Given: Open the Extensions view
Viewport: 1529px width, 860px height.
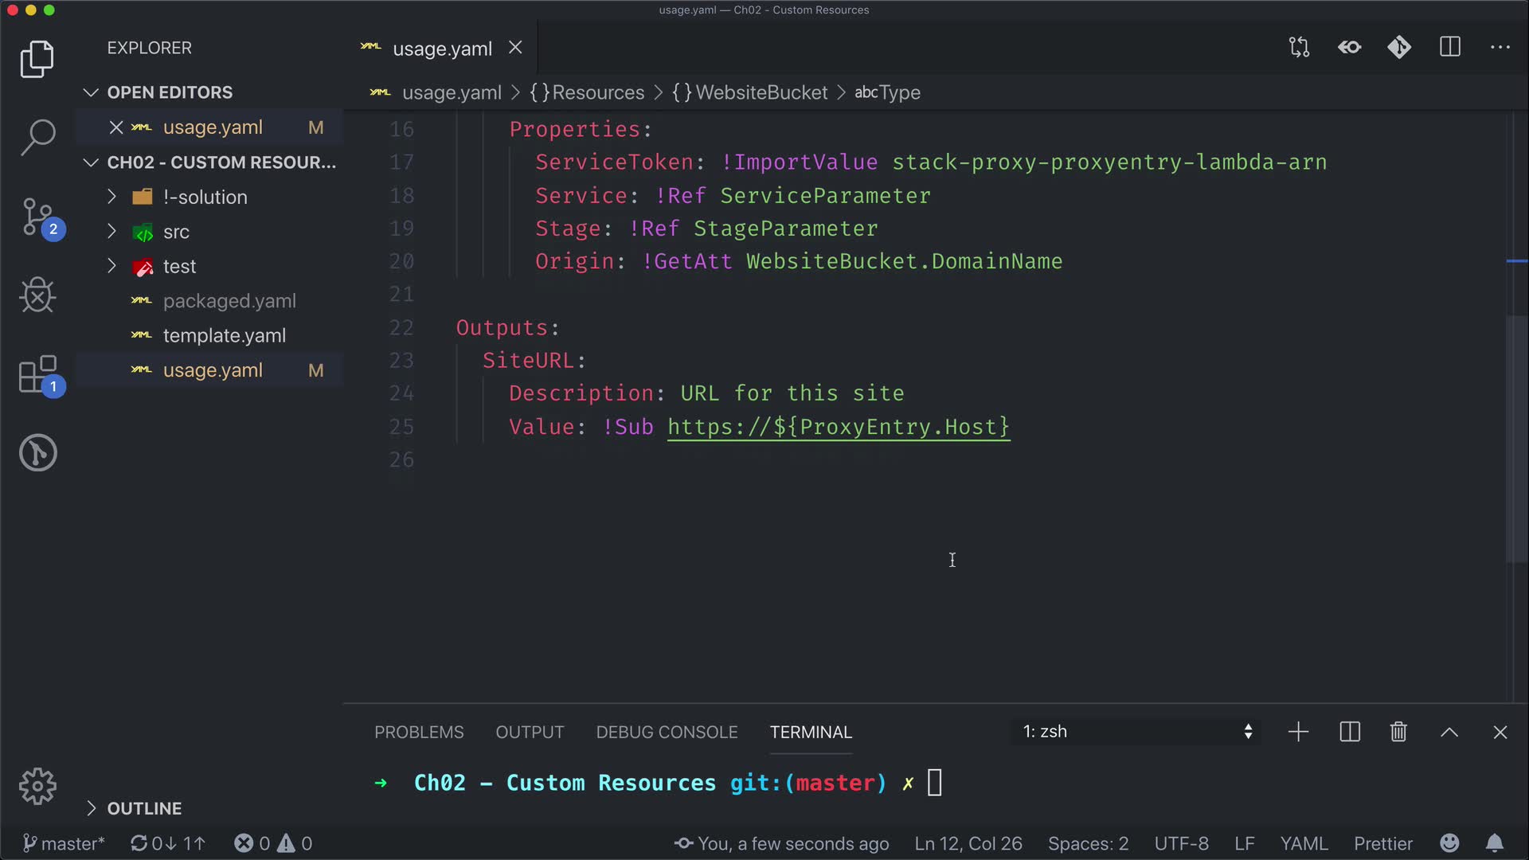Looking at the screenshot, I should (37, 374).
